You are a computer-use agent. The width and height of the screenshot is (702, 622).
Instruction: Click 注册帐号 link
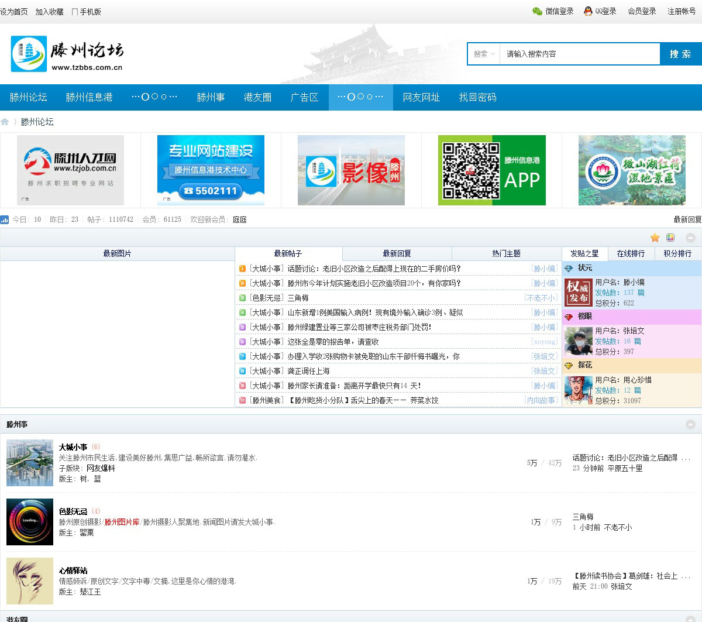pos(682,11)
